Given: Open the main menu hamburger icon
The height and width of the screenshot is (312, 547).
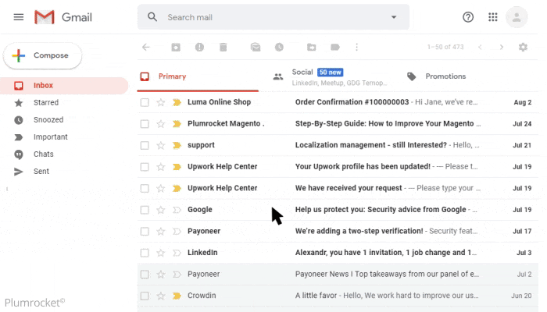Looking at the screenshot, I should tap(19, 17).
